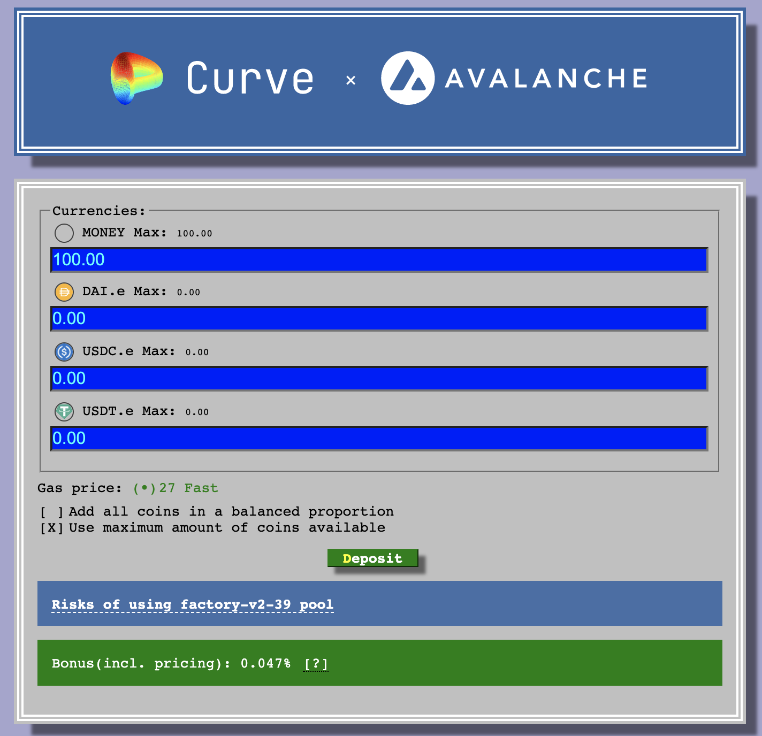Click the USDC.e Max value 0.00

pyautogui.click(x=197, y=352)
